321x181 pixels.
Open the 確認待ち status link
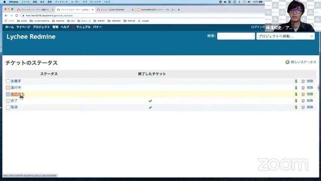coord(18,94)
